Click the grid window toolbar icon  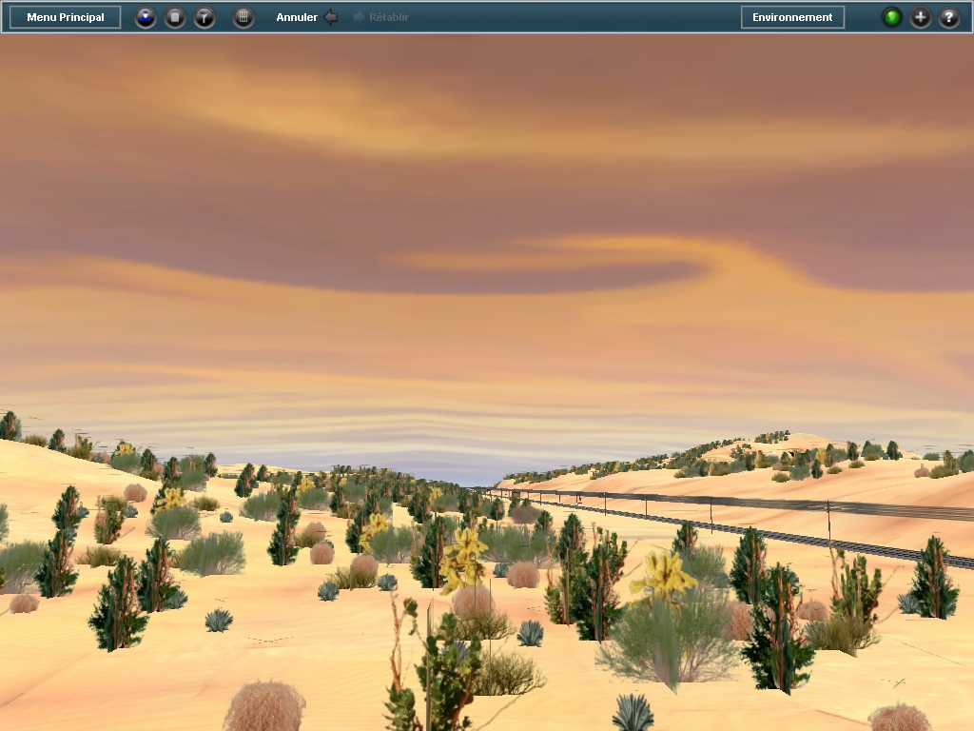click(243, 17)
